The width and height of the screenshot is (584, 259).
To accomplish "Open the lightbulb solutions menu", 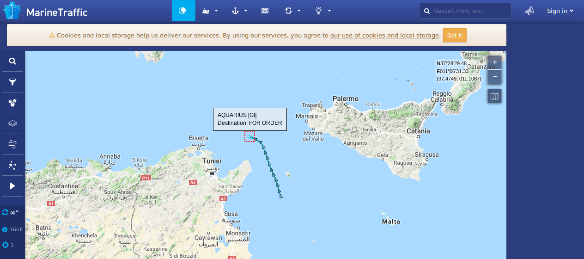I will coord(323,11).
